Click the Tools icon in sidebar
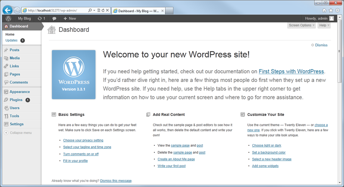The image size is (344, 187). coord(6,116)
